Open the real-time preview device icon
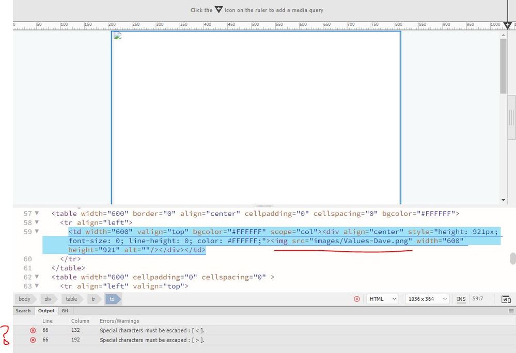 point(507,299)
